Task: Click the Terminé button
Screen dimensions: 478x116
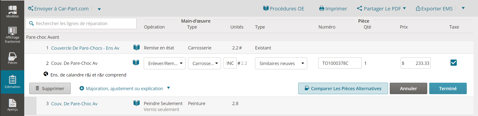Action: [x=448, y=88]
